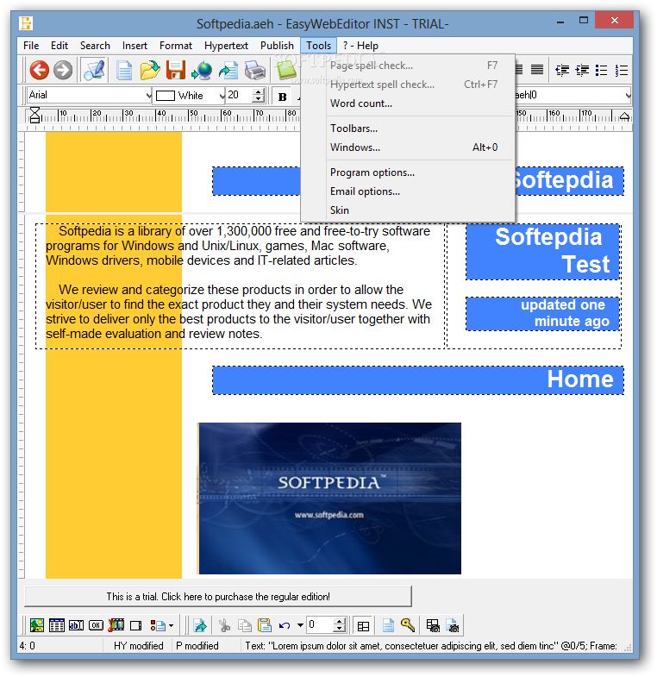Image resolution: width=657 pixels, height=677 pixels.
Task: Select Skin in Tools menu
Action: (408, 210)
